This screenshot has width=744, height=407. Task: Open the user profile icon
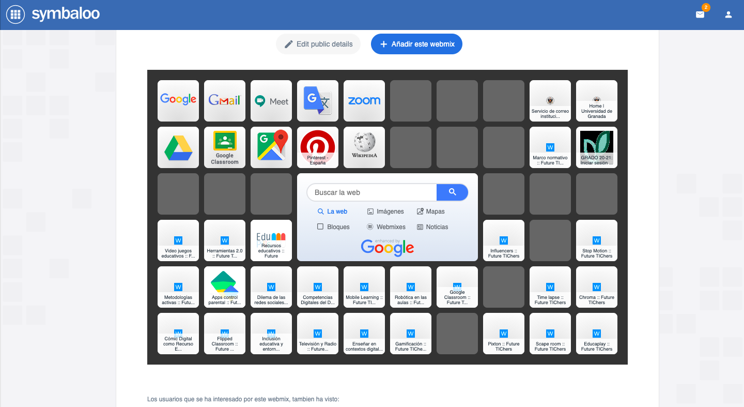729,14
